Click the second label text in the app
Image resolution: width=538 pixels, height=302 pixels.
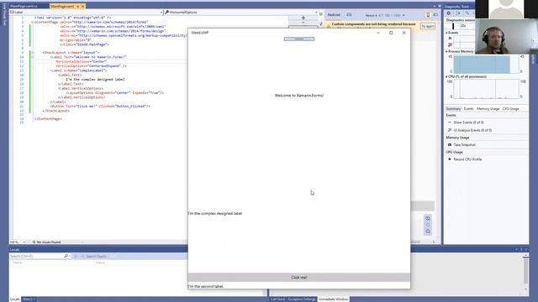tap(206, 286)
